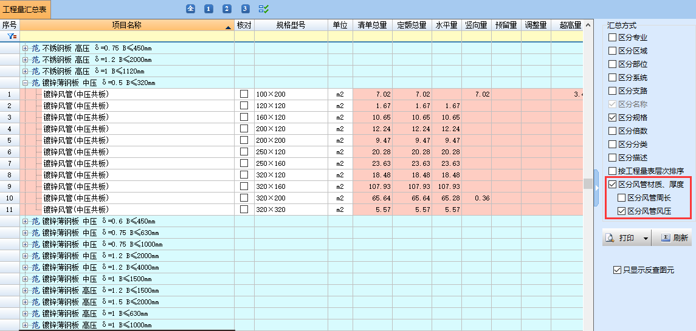696x331 pixels.
Task: Click the '全' expand-all levels icon
Action: [190, 9]
